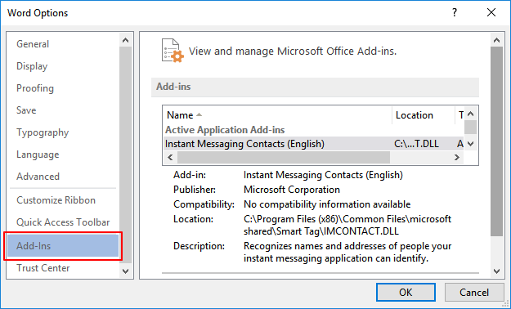Click category sidebar scroll down arrow
Image resolution: width=511 pixels, height=309 pixels.
pos(125,271)
